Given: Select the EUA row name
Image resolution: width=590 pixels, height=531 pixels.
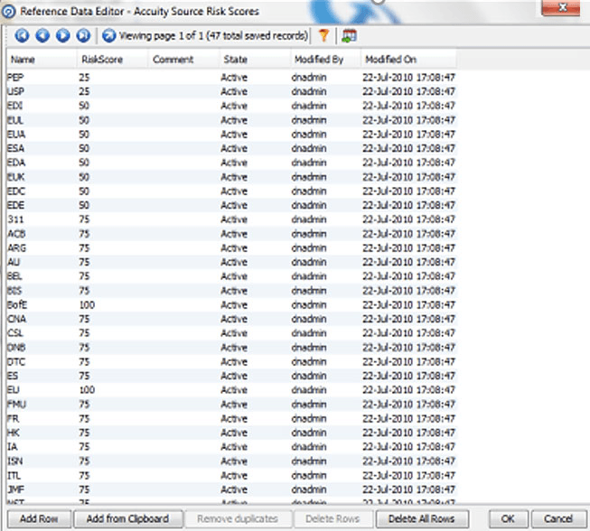Looking at the screenshot, I should click(x=16, y=135).
